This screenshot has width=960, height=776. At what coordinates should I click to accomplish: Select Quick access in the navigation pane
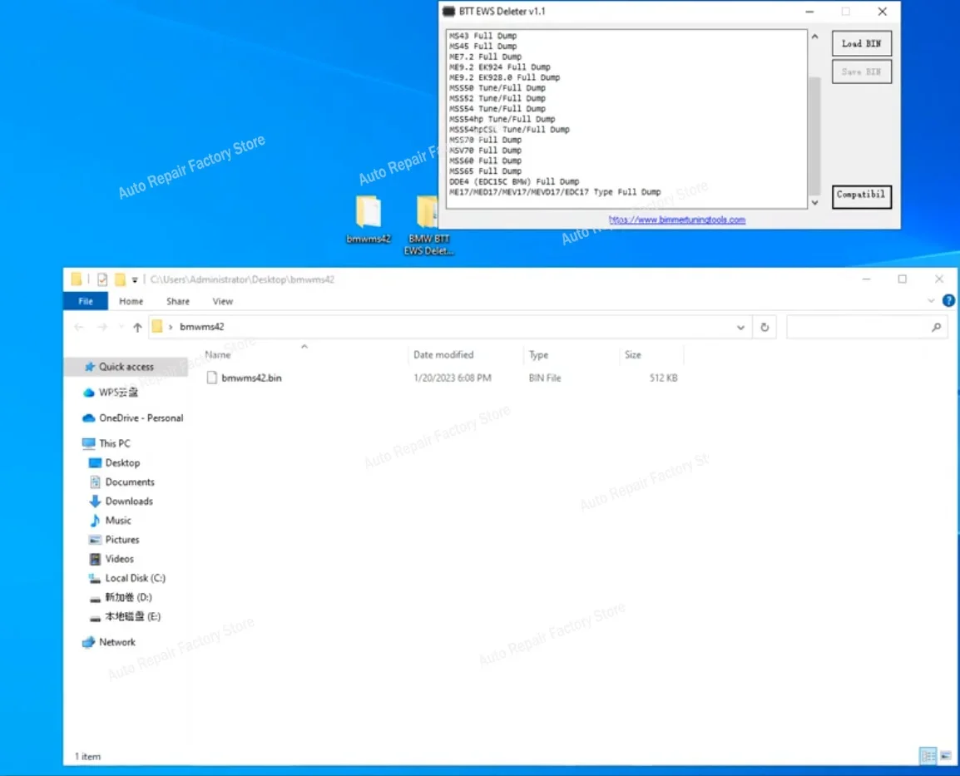[126, 367]
